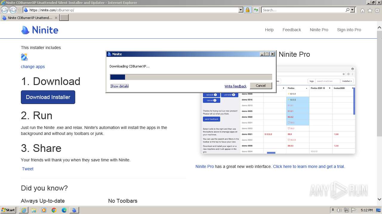Image resolution: width=382 pixels, height=214 pixels.
Task: Click the ninite.com address bar
Action: [131, 10]
